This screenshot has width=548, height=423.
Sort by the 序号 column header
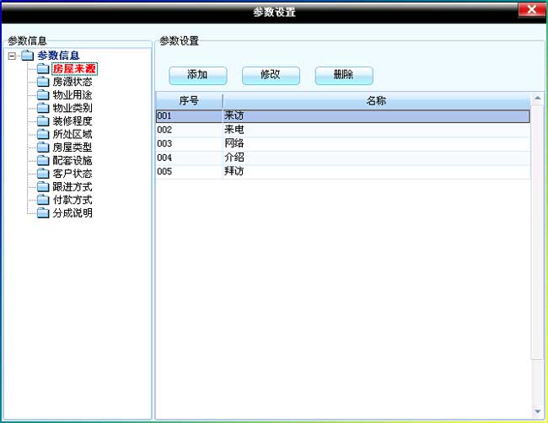[x=189, y=101]
